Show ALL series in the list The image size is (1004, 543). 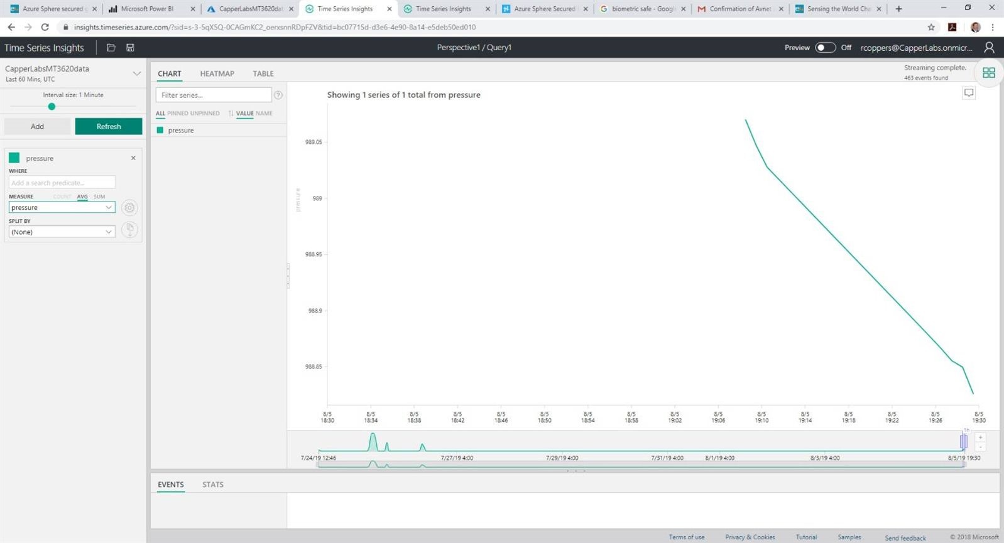pos(160,114)
